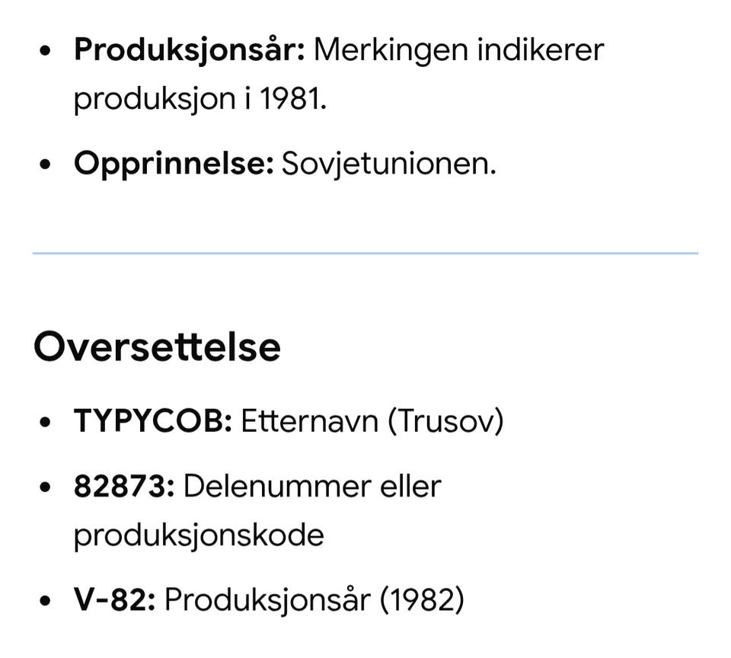Image resolution: width=731 pixels, height=658 pixels.
Task: Click the bullet before V-82
Action: click(45, 600)
